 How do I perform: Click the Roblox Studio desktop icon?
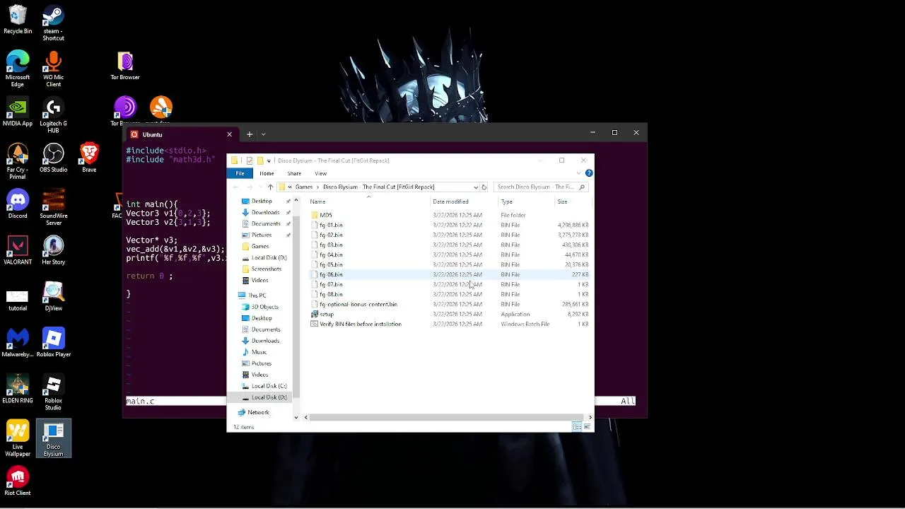53,392
